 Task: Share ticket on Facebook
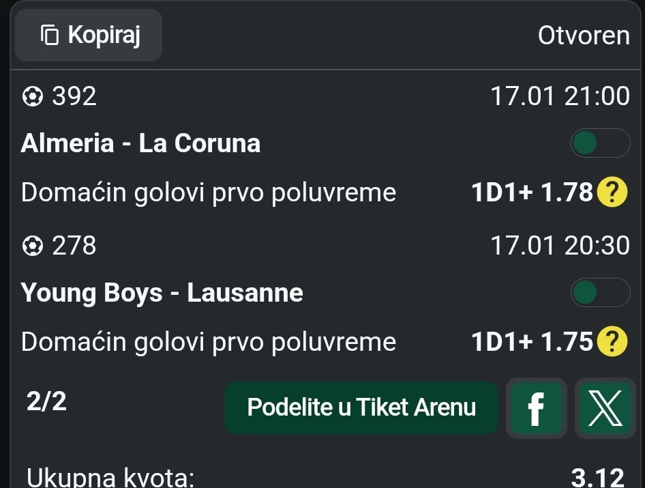[x=536, y=408]
